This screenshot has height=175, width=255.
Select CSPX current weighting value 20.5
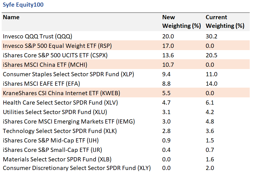coord(212,55)
